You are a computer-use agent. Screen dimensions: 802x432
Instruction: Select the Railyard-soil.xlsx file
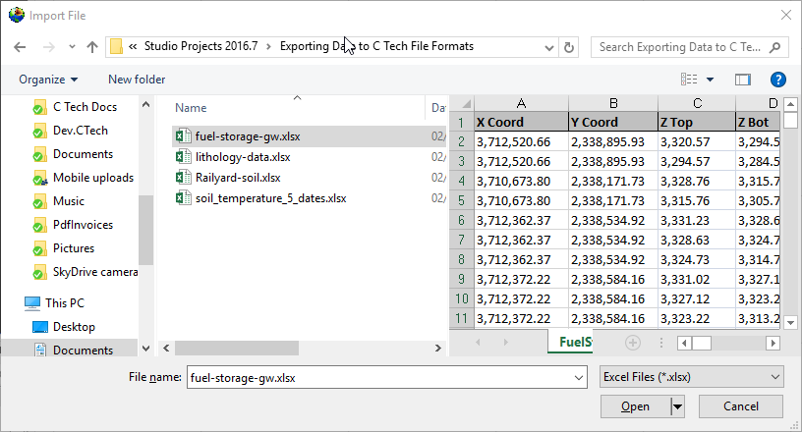(x=238, y=178)
